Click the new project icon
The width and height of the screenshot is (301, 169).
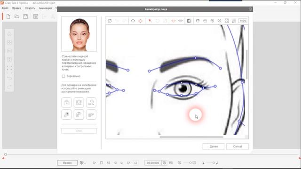[x=8, y=16]
